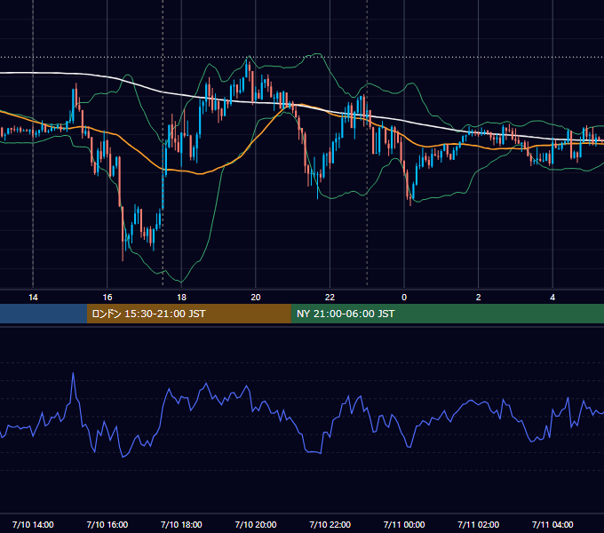Screen dimensions: 604x533
Task: Select the NY 21:00-06:00 JST session bar
Action: click(447, 314)
